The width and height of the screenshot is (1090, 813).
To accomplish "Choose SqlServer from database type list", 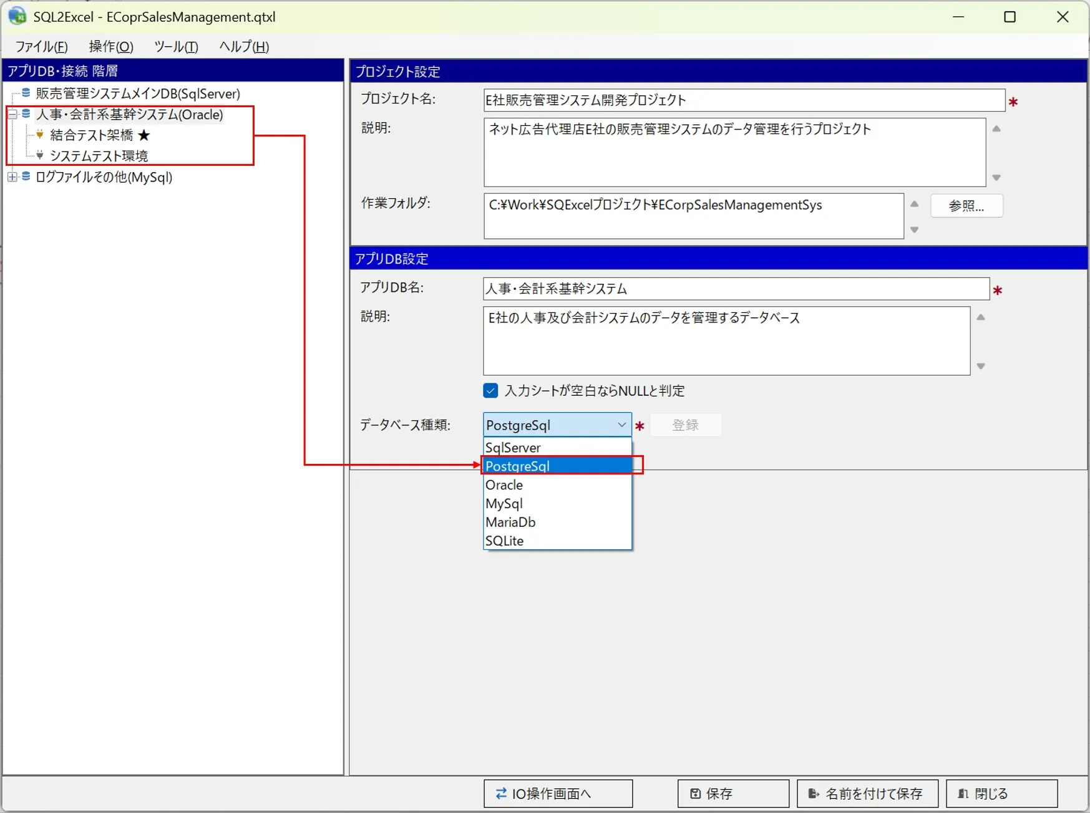I will tap(558, 447).
